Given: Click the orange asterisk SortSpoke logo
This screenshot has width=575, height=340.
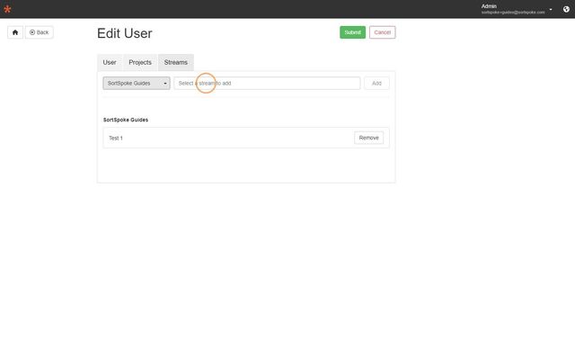Looking at the screenshot, I should pos(7,9).
